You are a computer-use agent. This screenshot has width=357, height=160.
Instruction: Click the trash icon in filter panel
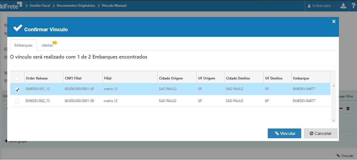pos(348,108)
